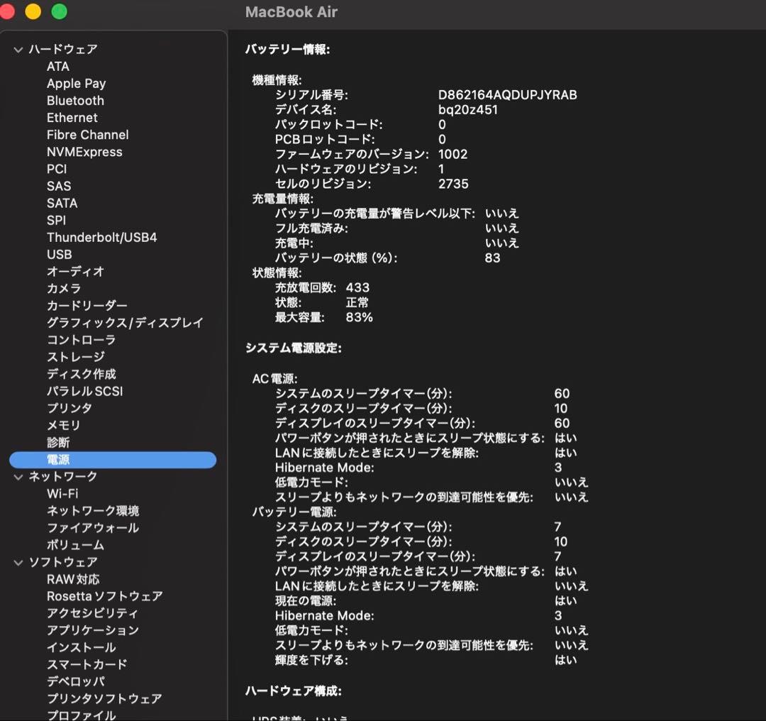Show ストレージ details
Screen dimensions: 766x721
[76, 356]
